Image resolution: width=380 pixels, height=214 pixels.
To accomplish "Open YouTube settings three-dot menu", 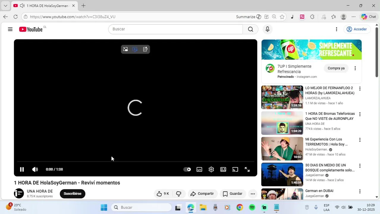I will (336, 29).
